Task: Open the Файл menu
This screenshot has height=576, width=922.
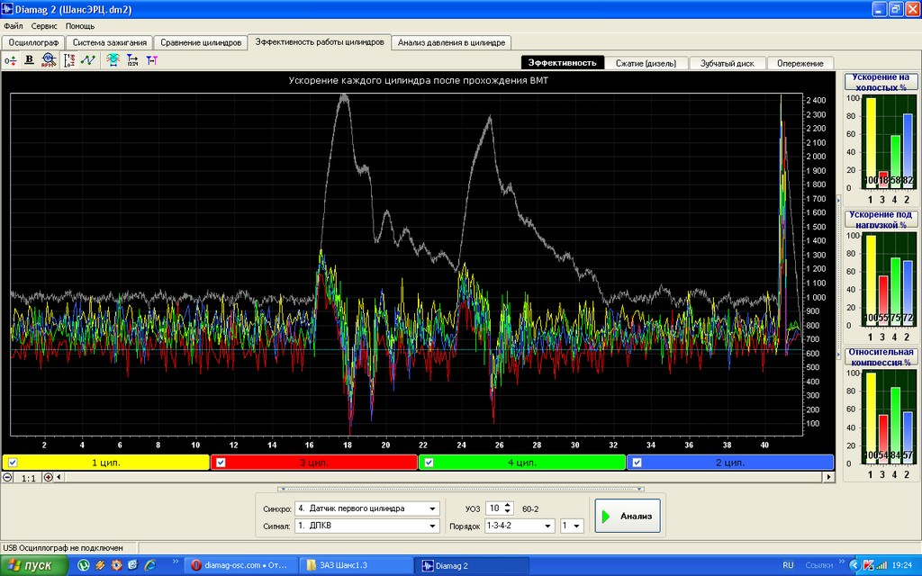Action: [x=14, y=26]
